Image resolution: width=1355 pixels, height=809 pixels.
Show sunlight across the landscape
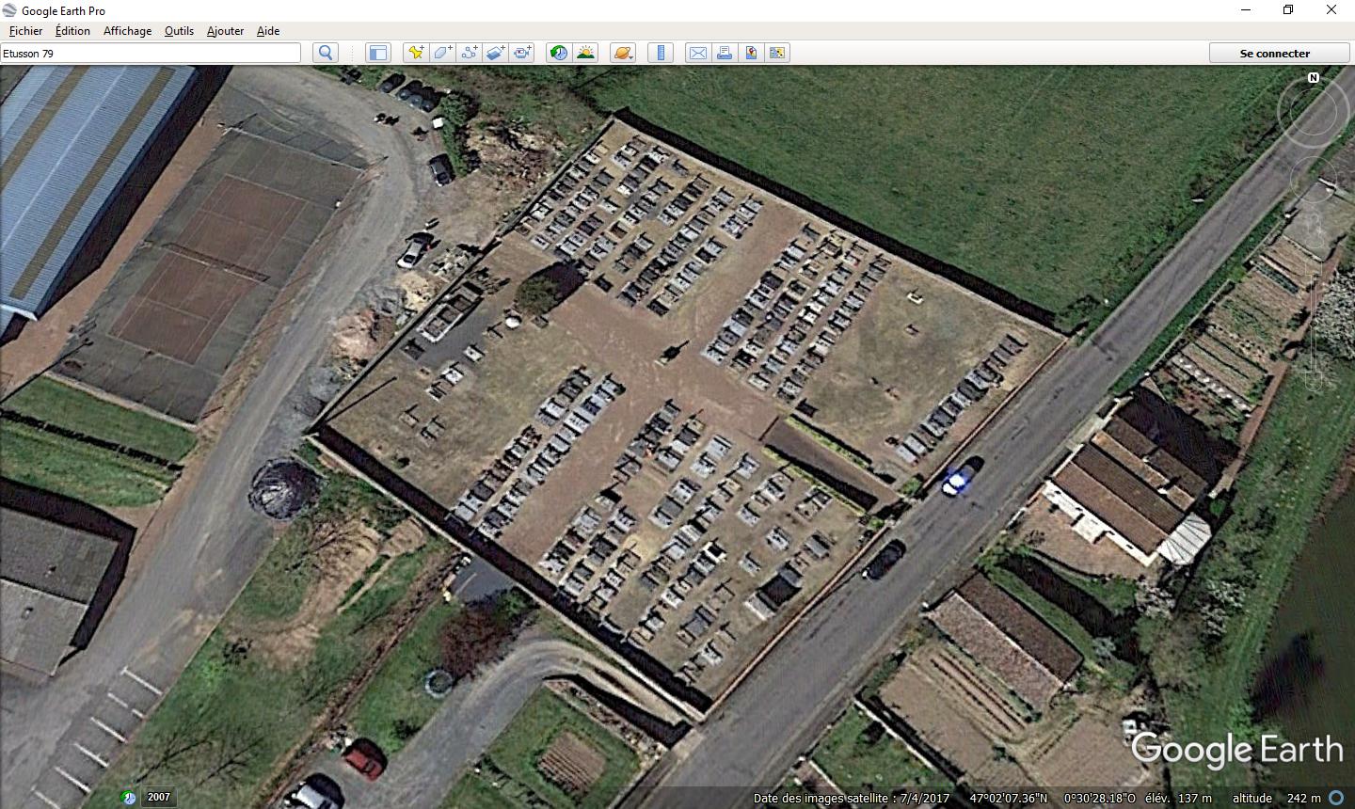tap(585, 53)
